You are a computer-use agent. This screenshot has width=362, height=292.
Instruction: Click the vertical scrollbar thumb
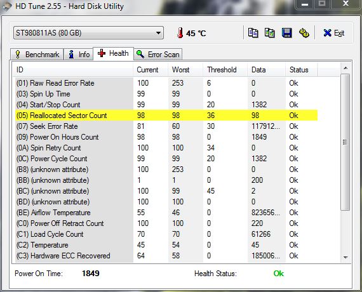345,142
